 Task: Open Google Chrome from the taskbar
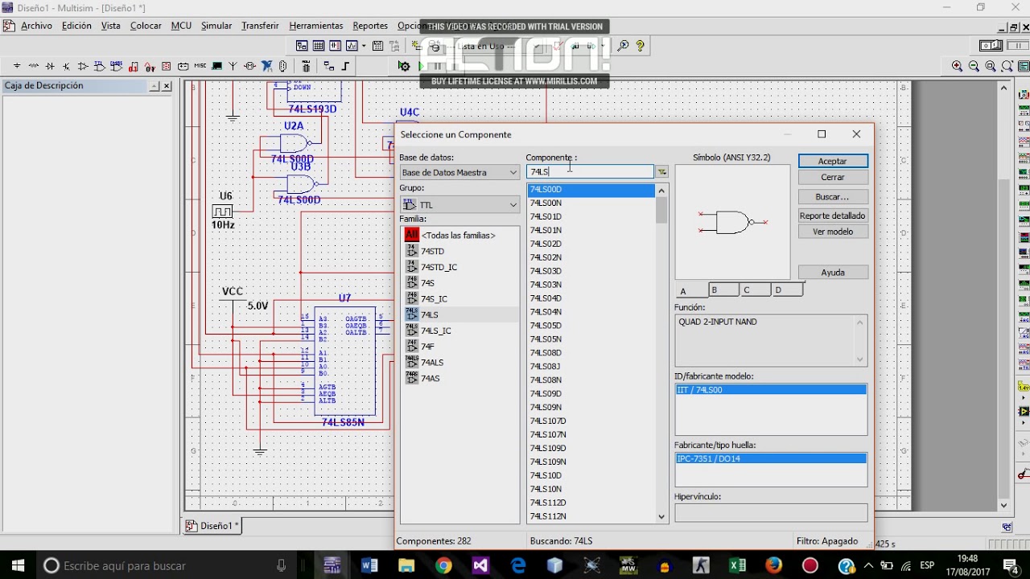pyautogui.click(x=443, y=565)
